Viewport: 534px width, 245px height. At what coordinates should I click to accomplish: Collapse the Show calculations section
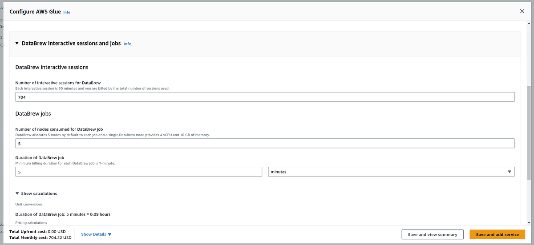[x=36, y=193]
